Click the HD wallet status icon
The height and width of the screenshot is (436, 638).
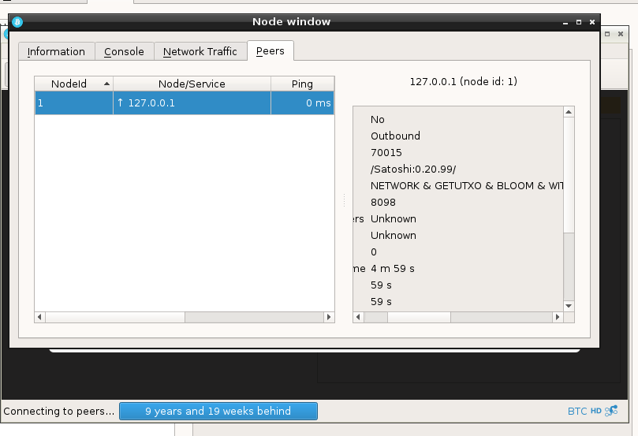(x=595, y=411)
